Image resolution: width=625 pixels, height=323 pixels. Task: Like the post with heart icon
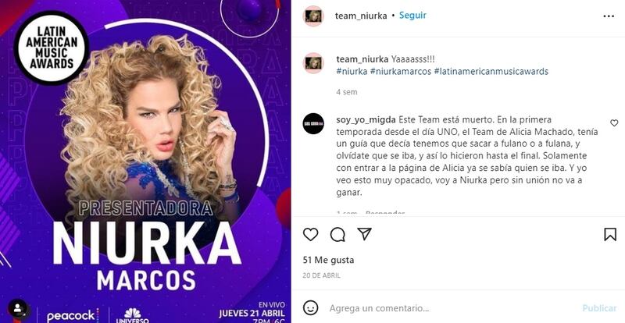tap(310, 234)
